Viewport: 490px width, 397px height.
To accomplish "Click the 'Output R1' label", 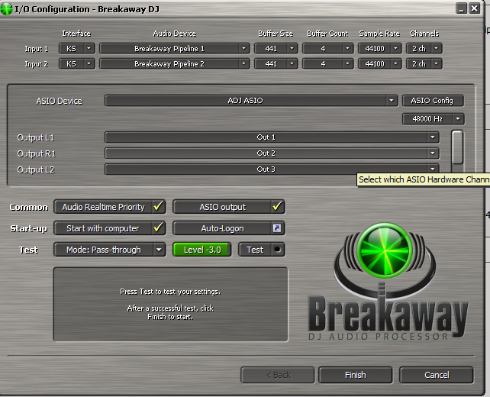I will pyautogui.click(x=36, y=153).
